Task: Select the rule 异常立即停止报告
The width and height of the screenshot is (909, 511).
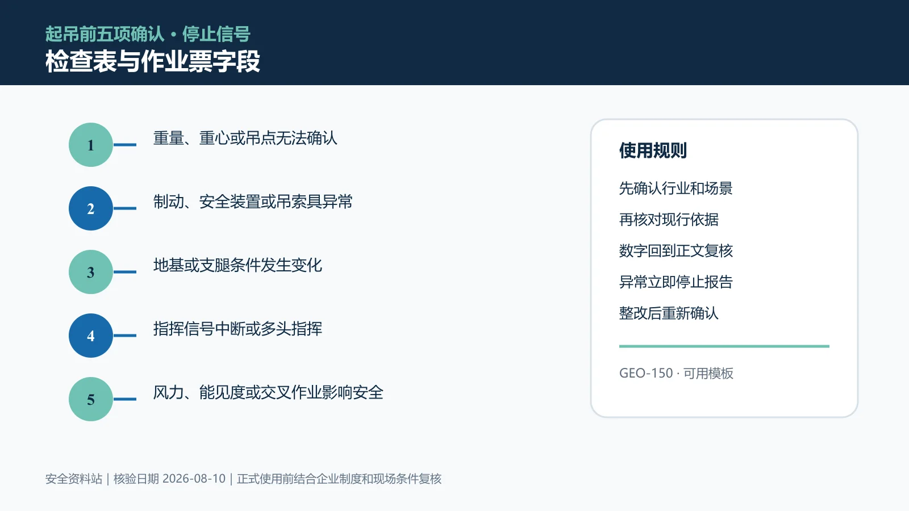Action: [x=676, y=282]
